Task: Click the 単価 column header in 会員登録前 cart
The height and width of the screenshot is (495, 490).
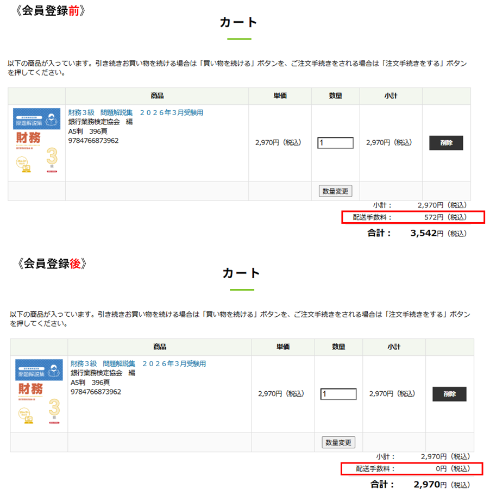Action: (x=280, y=96)
